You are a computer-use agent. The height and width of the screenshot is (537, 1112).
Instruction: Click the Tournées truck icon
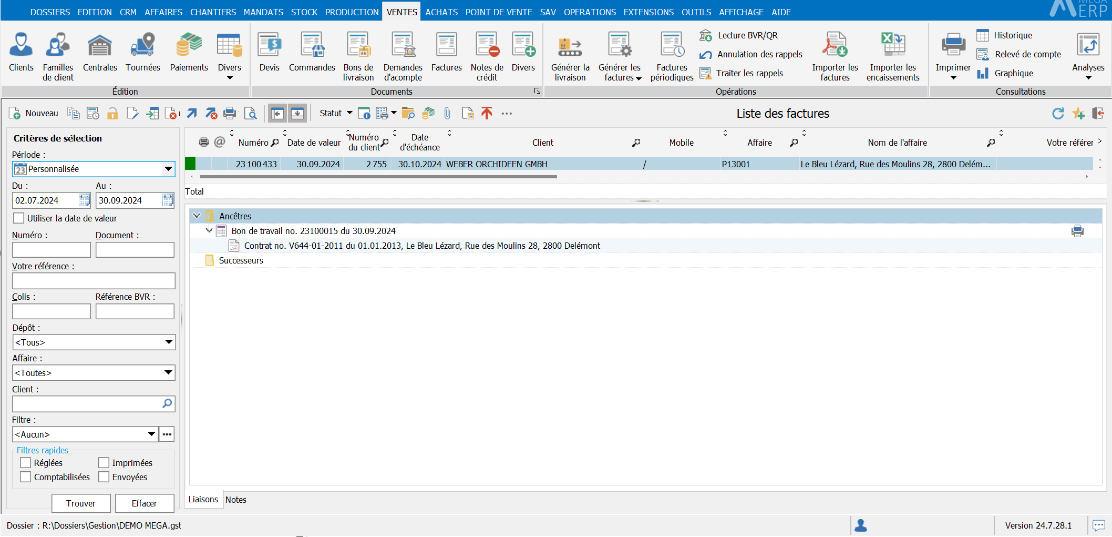tap(142, 46)
